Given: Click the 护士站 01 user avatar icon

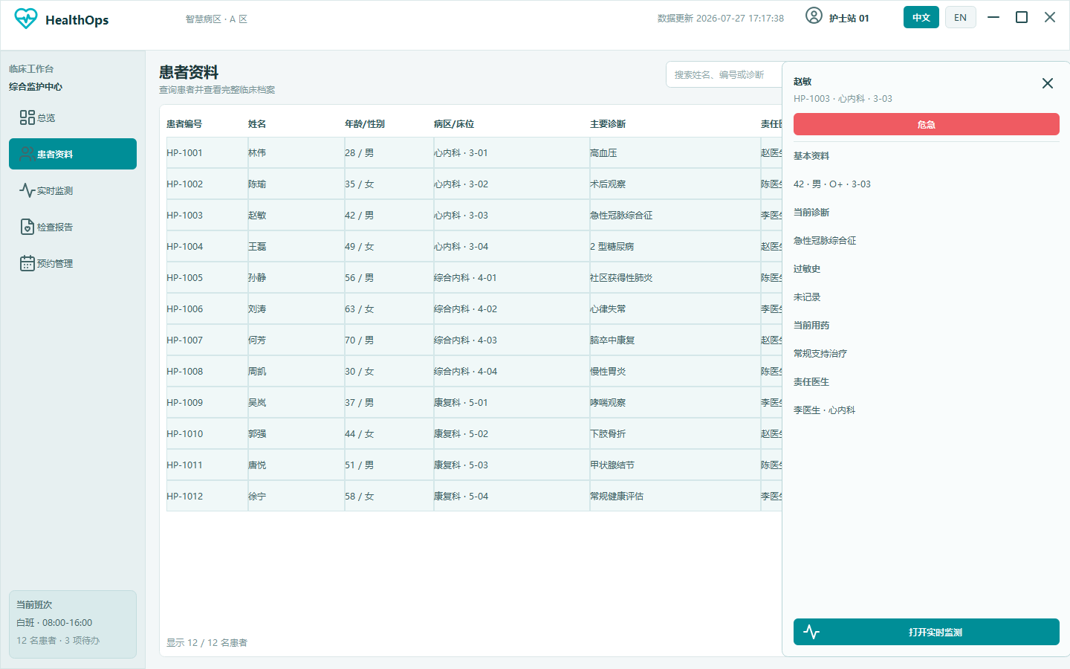Looking at the screenshot, I should 814,16.
